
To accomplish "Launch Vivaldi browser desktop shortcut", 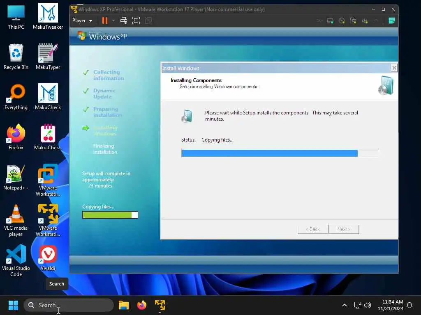I will coord(48,258).
